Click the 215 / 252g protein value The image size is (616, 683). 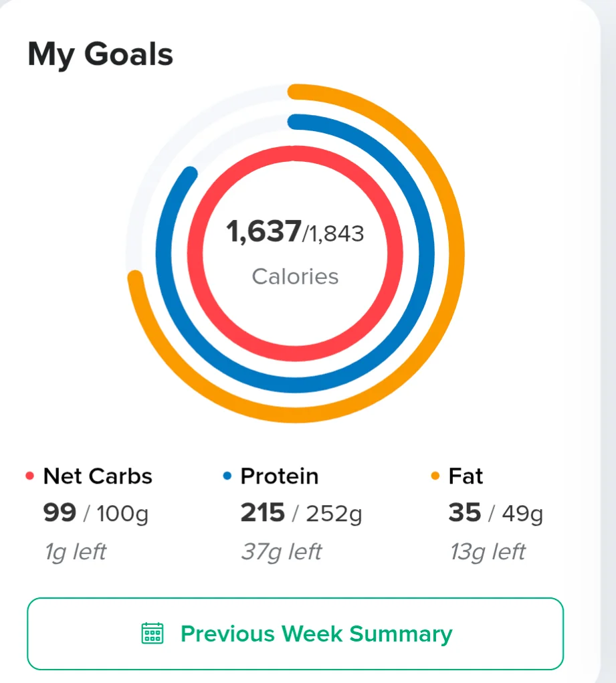point(301,513)
